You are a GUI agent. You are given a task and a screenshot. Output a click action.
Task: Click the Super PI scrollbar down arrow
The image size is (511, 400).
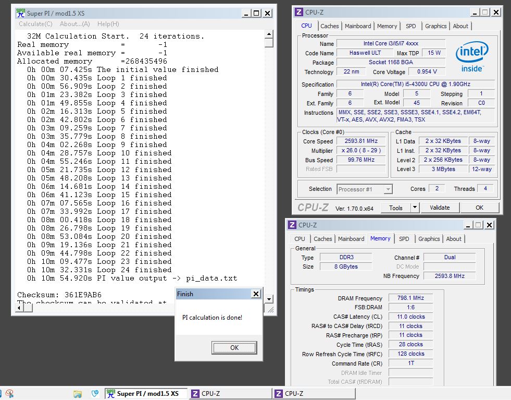[269, 299]
